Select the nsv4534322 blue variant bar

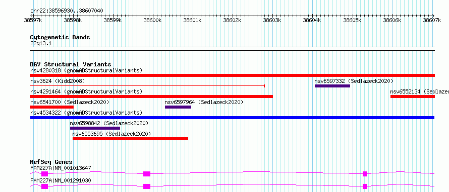[232, 118]
